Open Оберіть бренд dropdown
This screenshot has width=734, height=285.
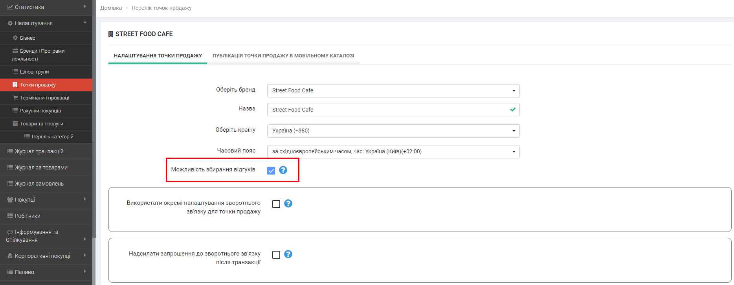click(393, 91)
